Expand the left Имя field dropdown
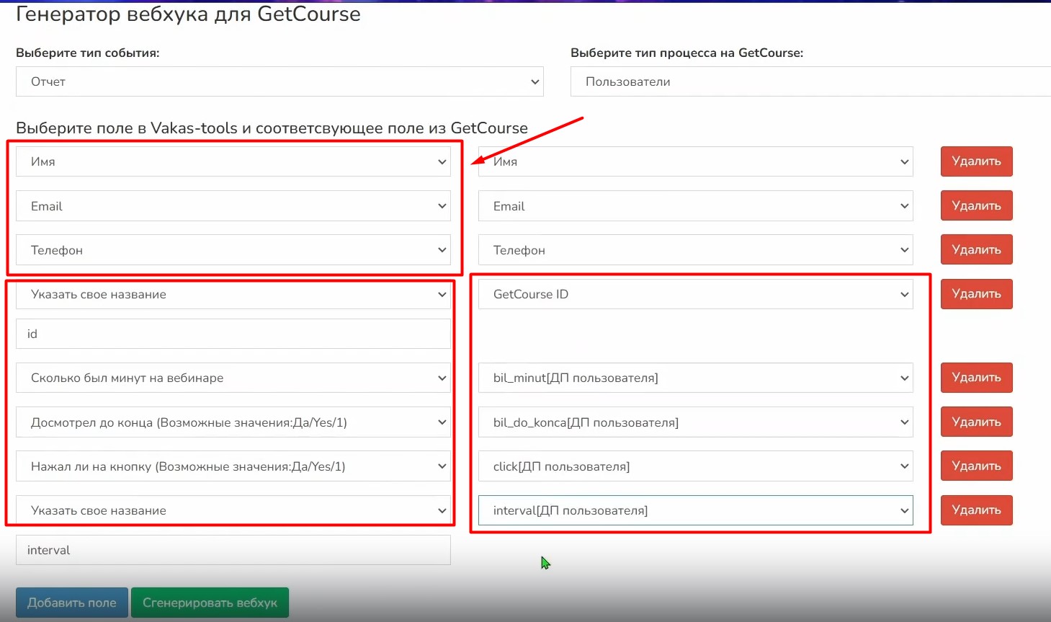The width and height of the screenshot is (1051, 622). (x=233, y=161)
